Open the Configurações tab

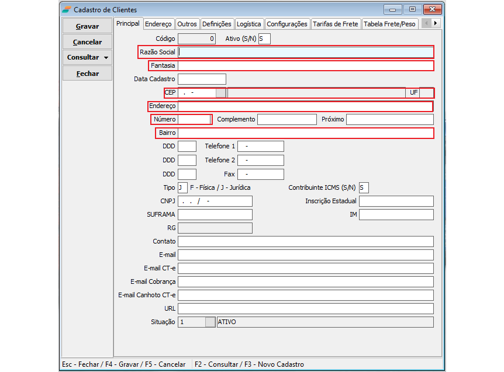(x=286, y=24)
